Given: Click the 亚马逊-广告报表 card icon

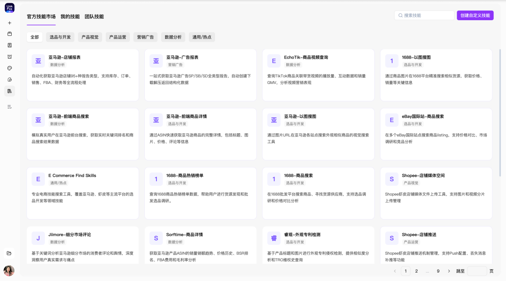Looking at the screenshot, I should [x=156, y=61].
